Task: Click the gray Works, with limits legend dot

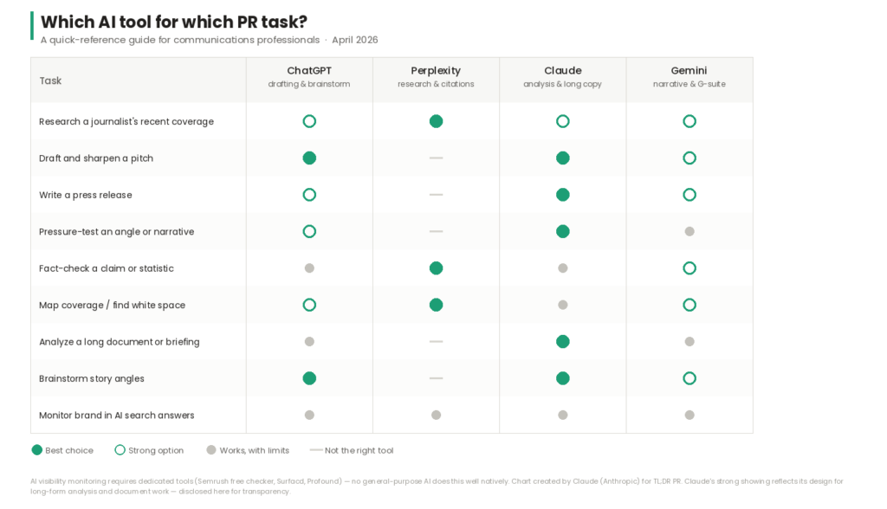Action: point(211,450)
